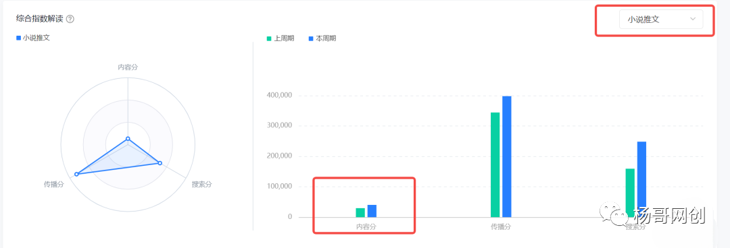The image size is (730, 248).
Task: Click the 100,000 y-axis value
Action: pyautogui.click(x=280, y=186)
